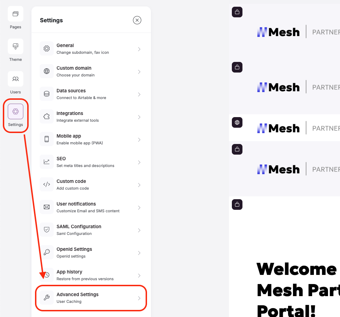Open the Theme panel from the sidebar
The height and width of the screenshot is (317, 340).
(16, 46)
